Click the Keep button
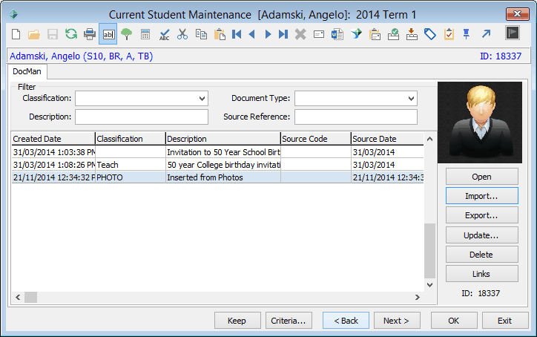This screenshot has width=537, height=337. coord(237,321)
